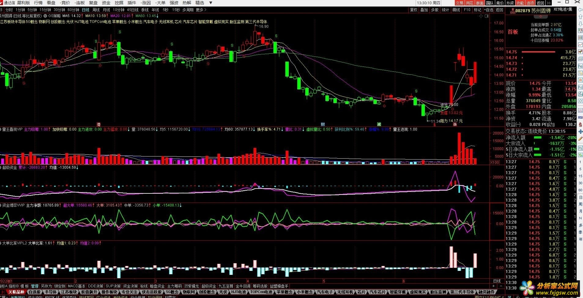Image resolution: width=583 pixels, height=298 pixels.
Task: Toggle the side panel layout icon above chart
Action: tap(486, 16)
